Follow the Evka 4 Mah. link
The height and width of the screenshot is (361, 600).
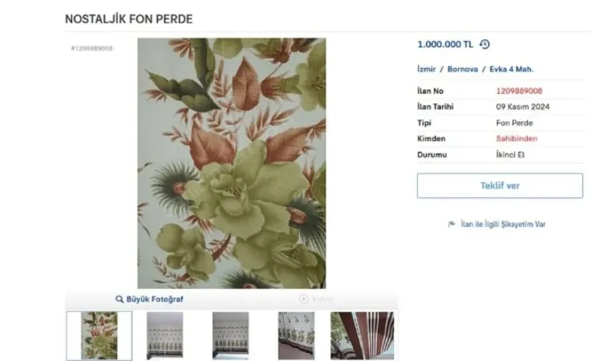511,69
